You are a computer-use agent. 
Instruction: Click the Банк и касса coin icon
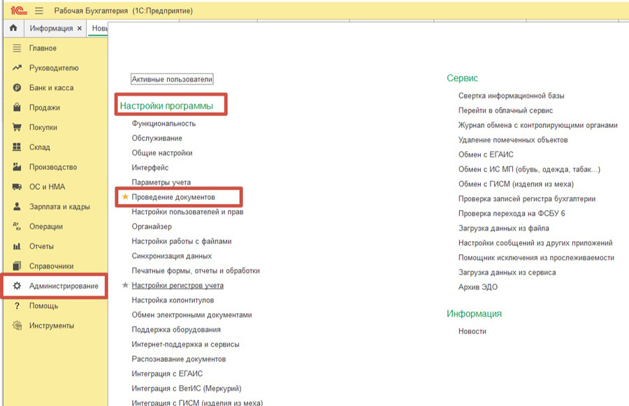[17, 87]
